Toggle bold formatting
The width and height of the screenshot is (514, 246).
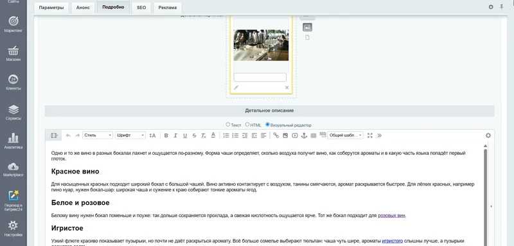tap(166, 136)
